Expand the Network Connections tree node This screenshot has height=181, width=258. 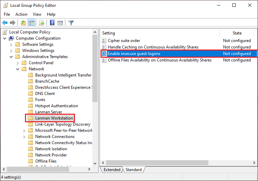point(24,137)
